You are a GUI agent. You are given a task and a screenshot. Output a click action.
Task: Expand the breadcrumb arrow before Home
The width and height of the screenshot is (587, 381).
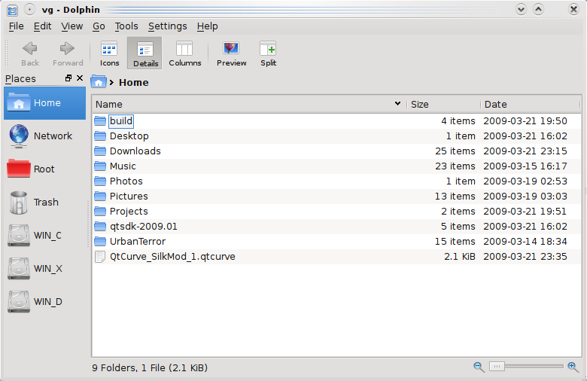(x=111, y=82)
